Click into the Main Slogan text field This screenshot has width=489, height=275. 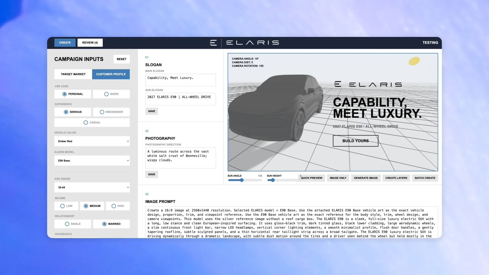pyautogui.click(x=180, y=80)
